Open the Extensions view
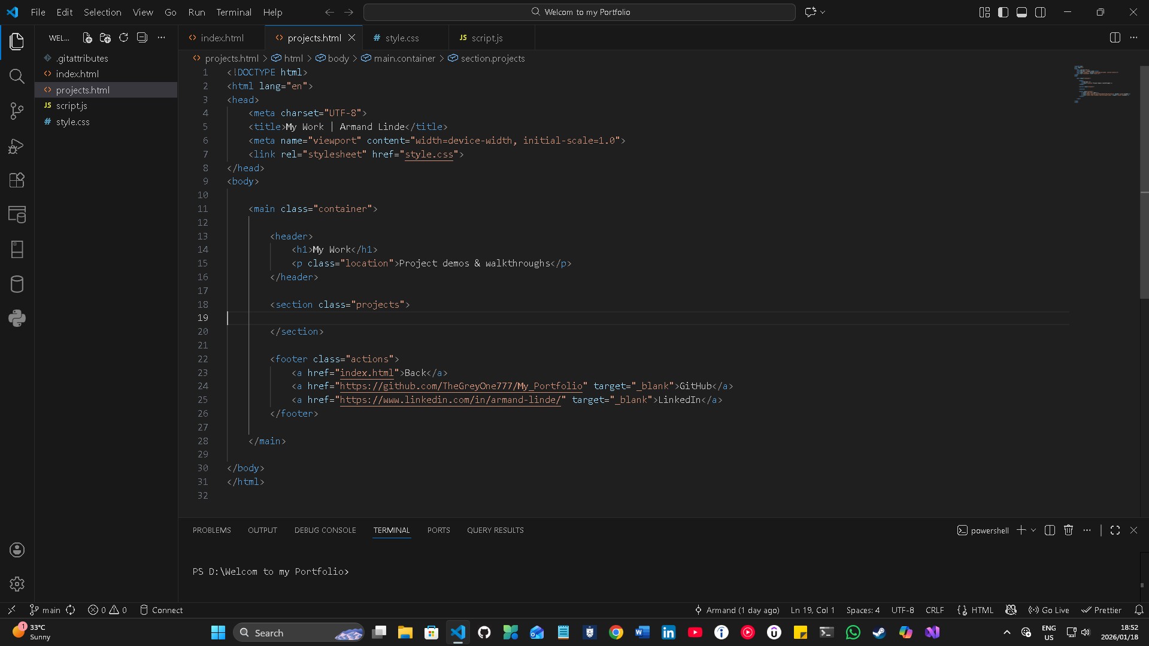 pos(17,180)
